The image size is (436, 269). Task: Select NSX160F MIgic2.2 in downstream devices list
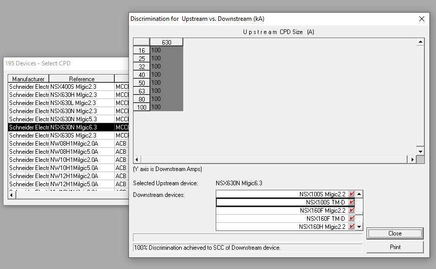click(285, 210)
